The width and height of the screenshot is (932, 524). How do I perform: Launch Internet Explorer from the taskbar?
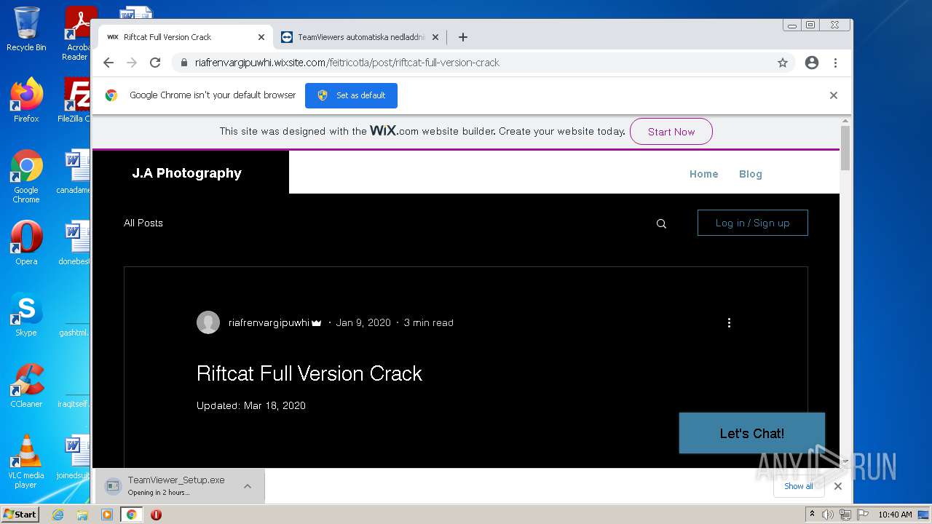pos(58,515)
